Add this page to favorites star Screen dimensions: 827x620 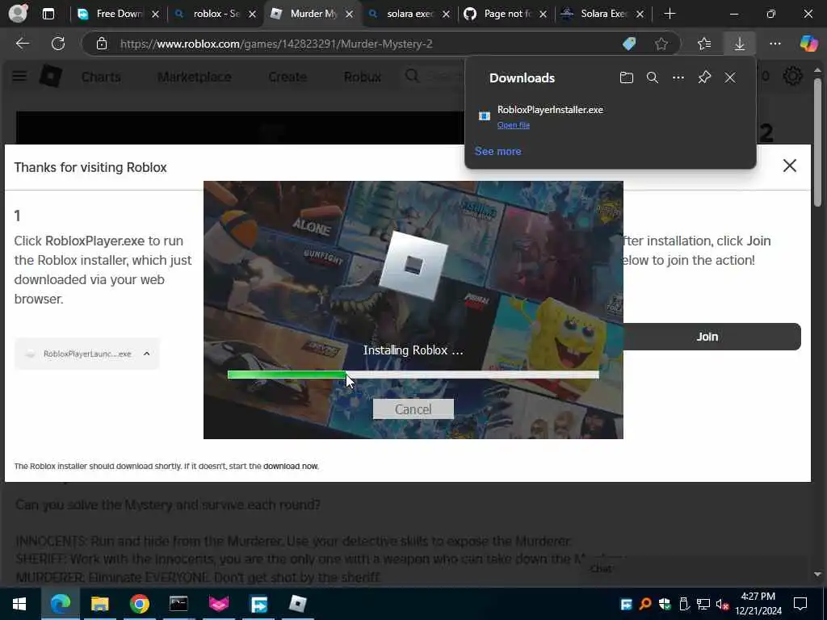[661, 44]
